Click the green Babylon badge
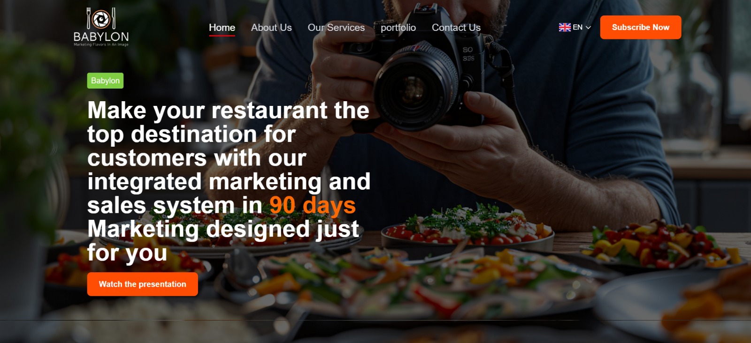 pyautogui.click(x=105, y=81)
